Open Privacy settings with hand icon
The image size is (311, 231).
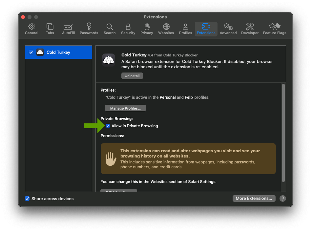tap(147, 29)
